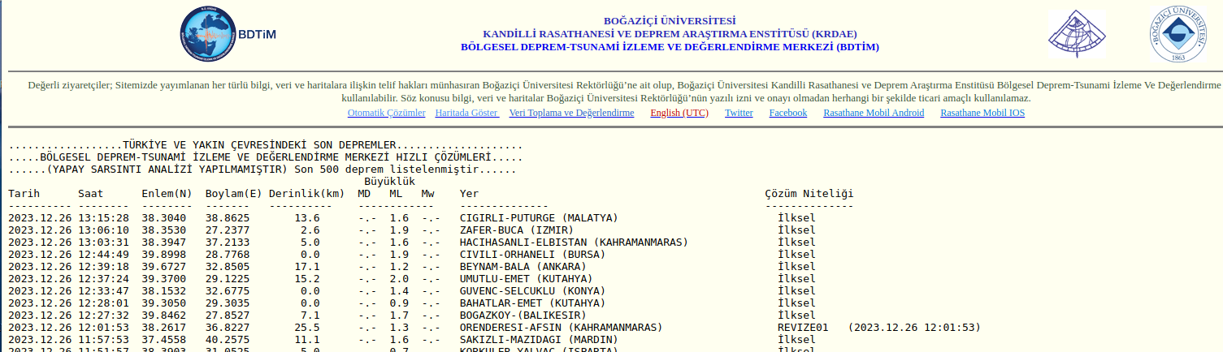This screenshot has height=352, width=1223.
Task: Click the Çözüm Niteliği column header
Action: click(809, 194)
